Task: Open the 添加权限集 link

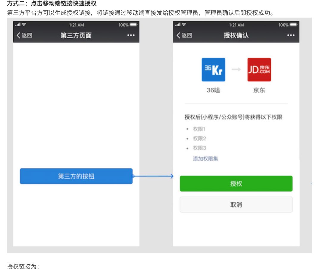Action: click(x=205, y=159)
